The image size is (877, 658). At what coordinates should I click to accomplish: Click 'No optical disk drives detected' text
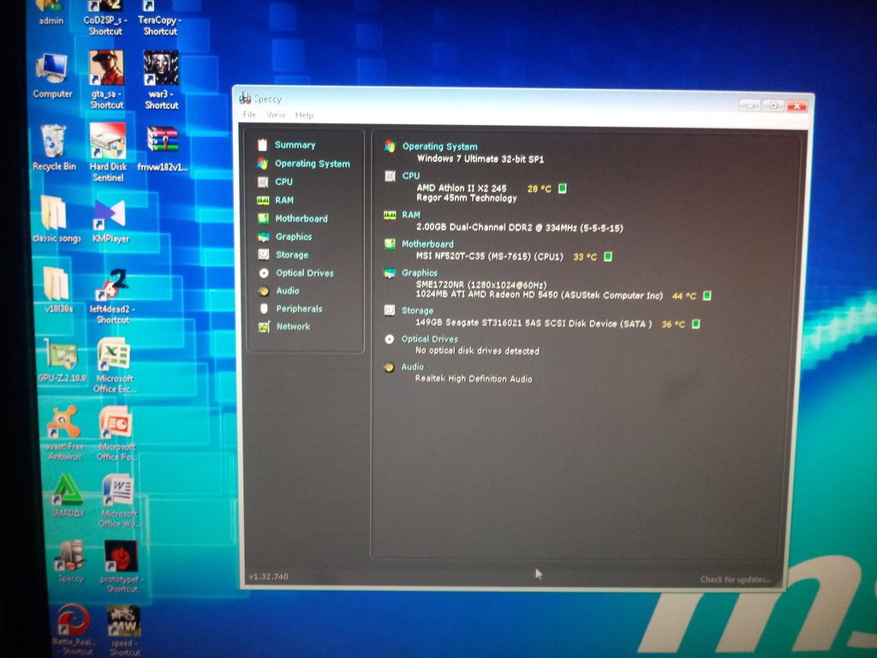click(477, 350)
